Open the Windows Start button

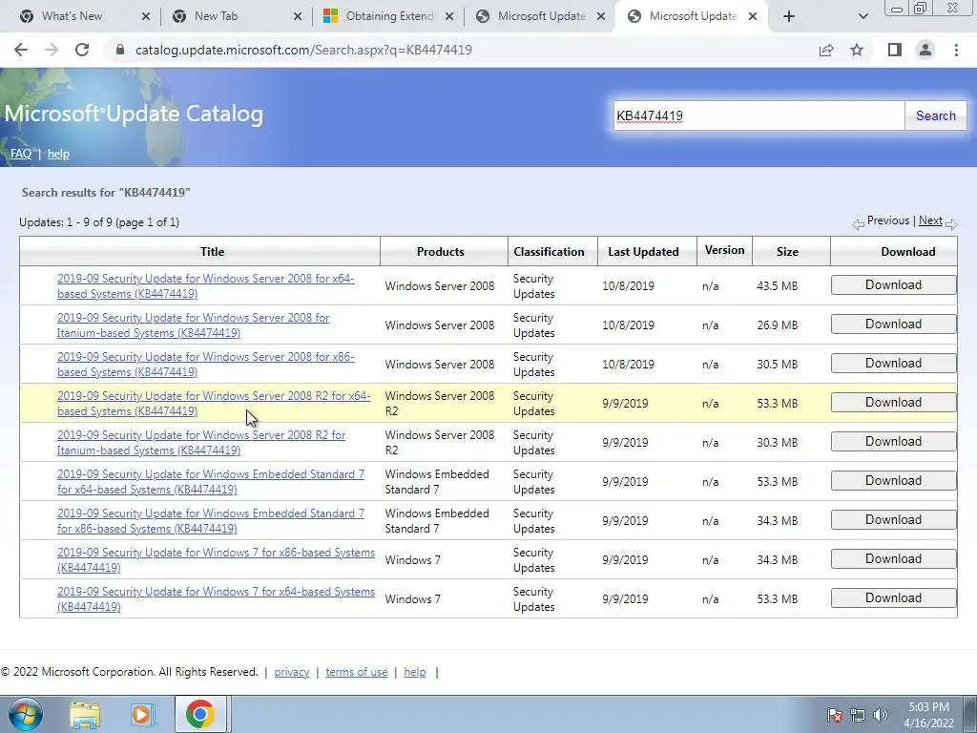25,714
